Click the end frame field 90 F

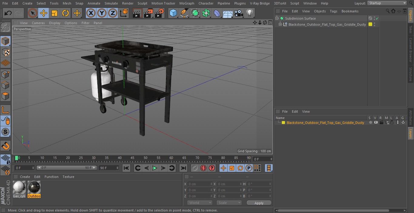point(109,168)
